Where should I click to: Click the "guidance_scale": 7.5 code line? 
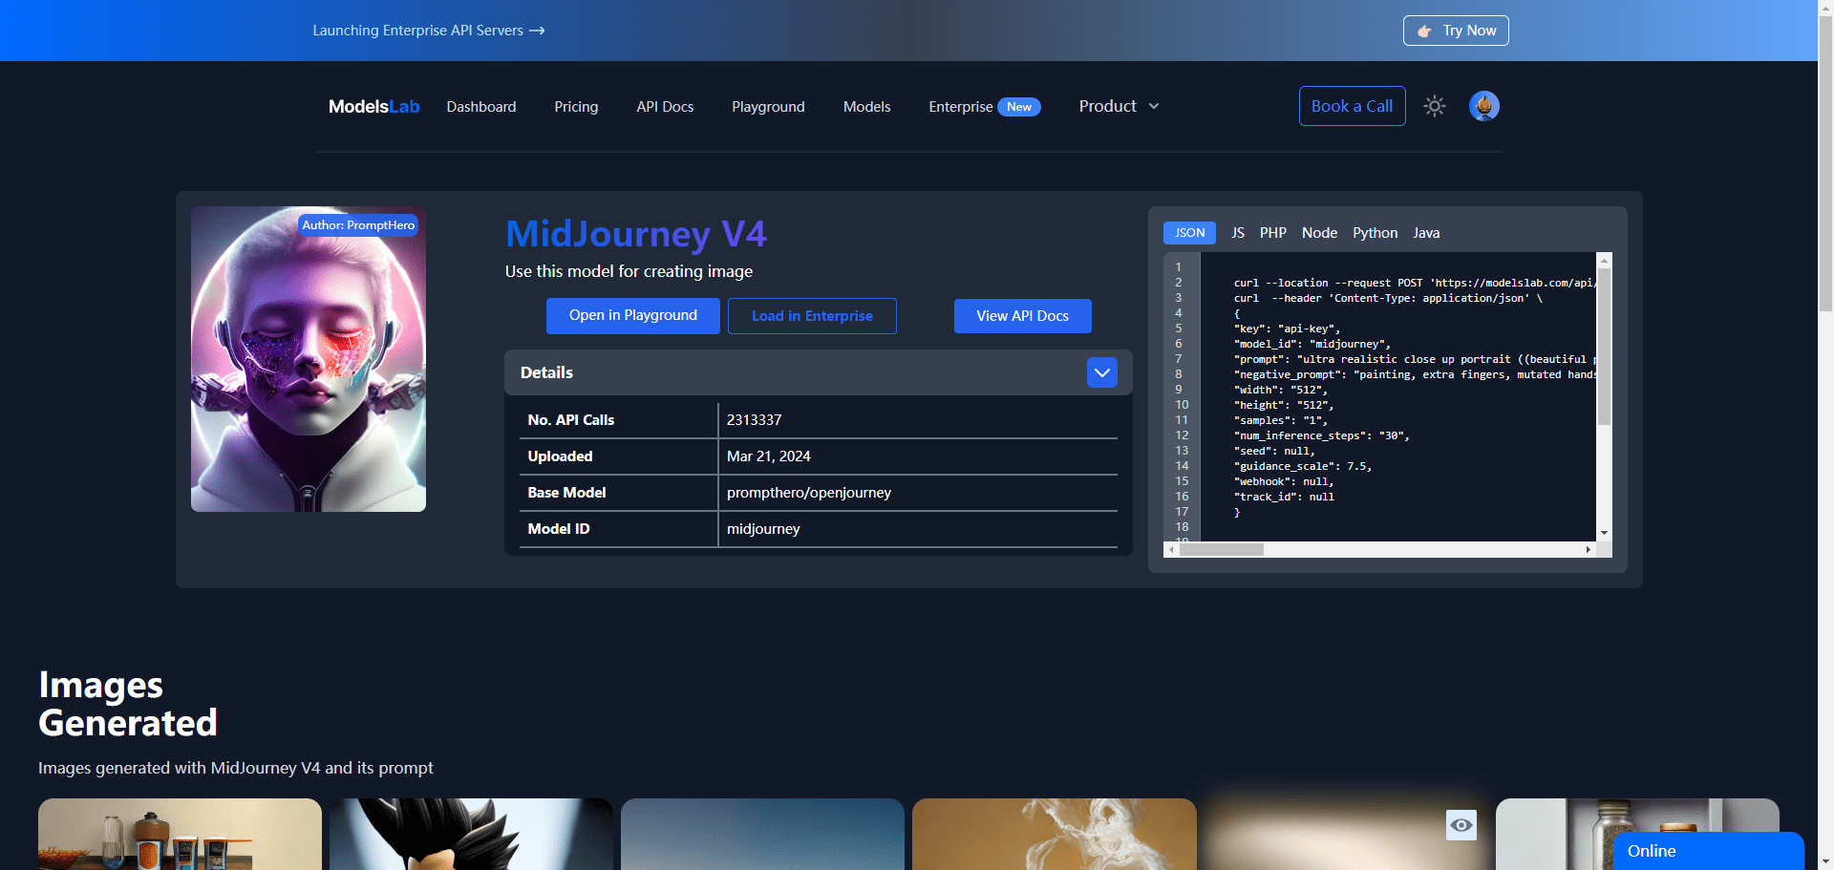point(1303,466)
